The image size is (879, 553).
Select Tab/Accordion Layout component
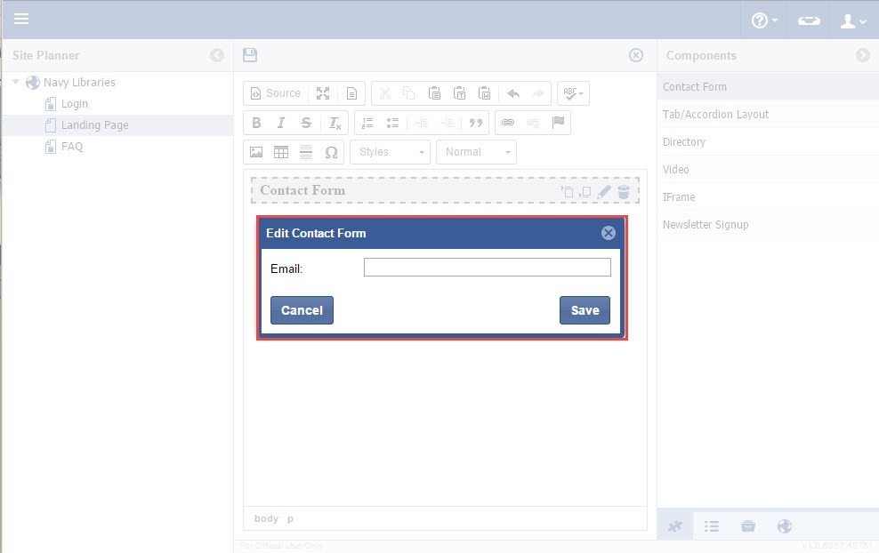715,115
